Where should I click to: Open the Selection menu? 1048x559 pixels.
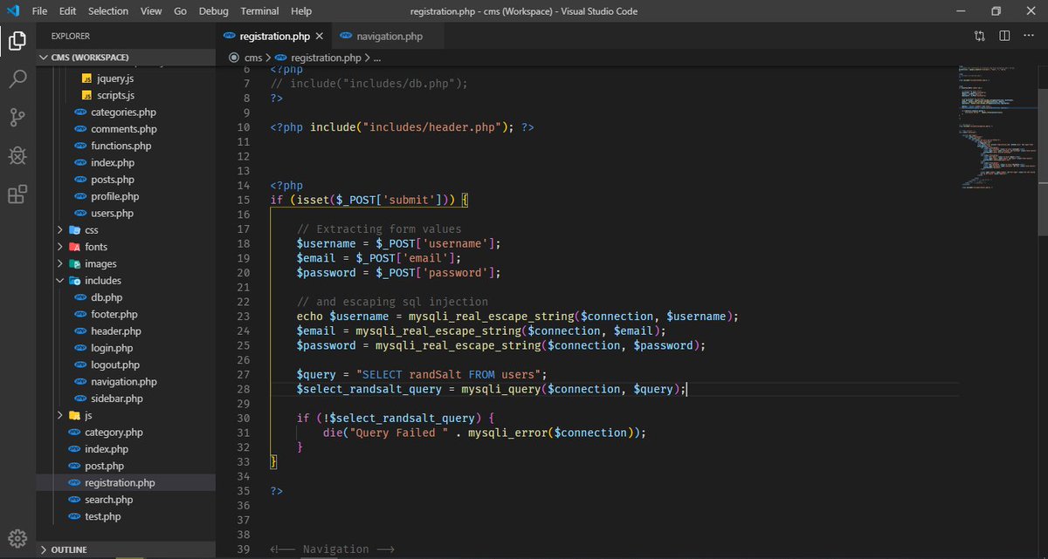click(108, 11)
